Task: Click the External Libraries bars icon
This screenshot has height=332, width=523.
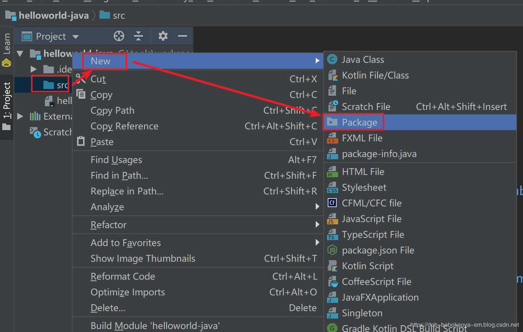Action: tap(35, 116)
